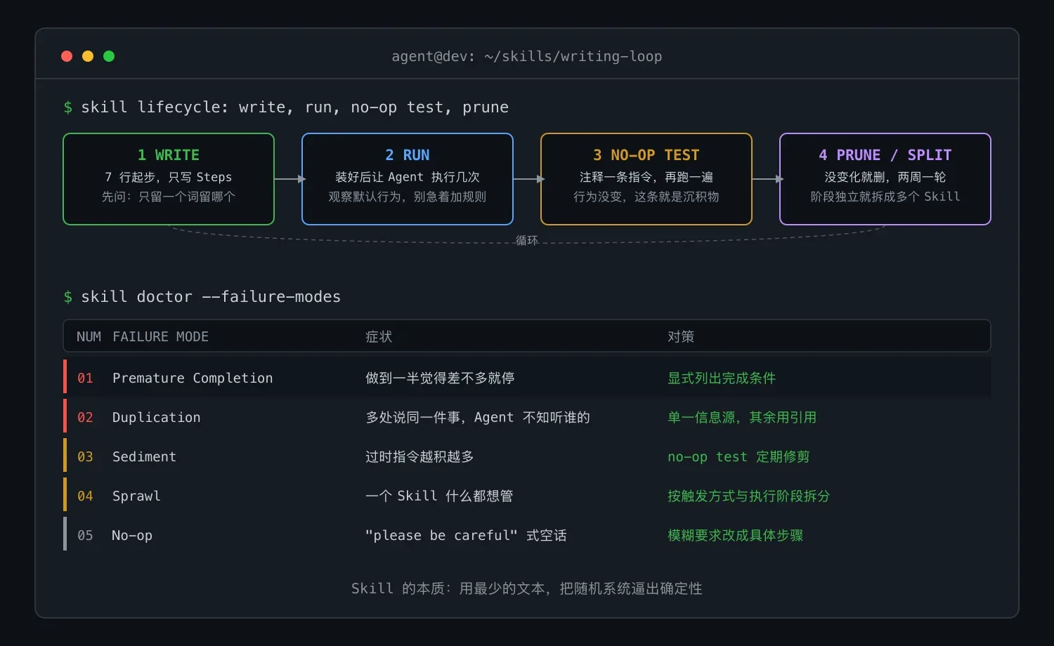Select the window title agent@dev path text
Viewport: 1054px width, 646px height.
527,56
